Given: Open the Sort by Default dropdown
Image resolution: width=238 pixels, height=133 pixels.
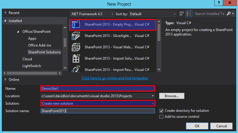Looking at the screenshot, I should [x=153, y=14].
